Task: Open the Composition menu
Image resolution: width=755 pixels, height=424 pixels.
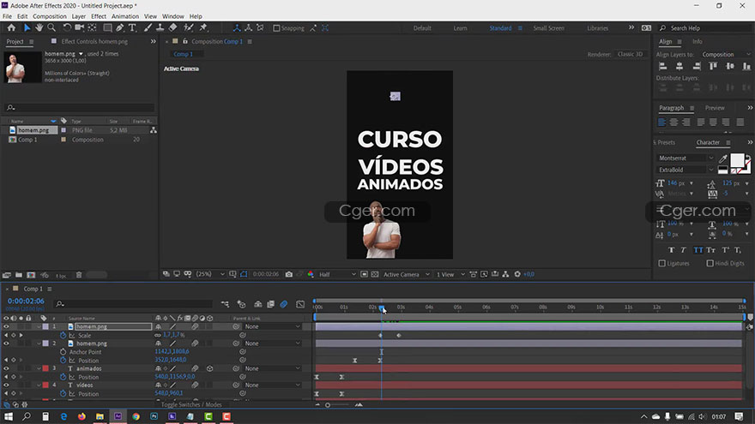Action: pyautogui.click(x=49, y=16)
